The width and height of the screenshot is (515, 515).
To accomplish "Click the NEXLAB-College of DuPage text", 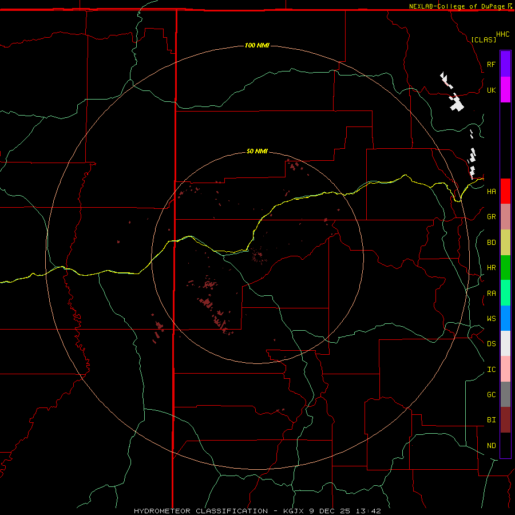I will [457, 6].
